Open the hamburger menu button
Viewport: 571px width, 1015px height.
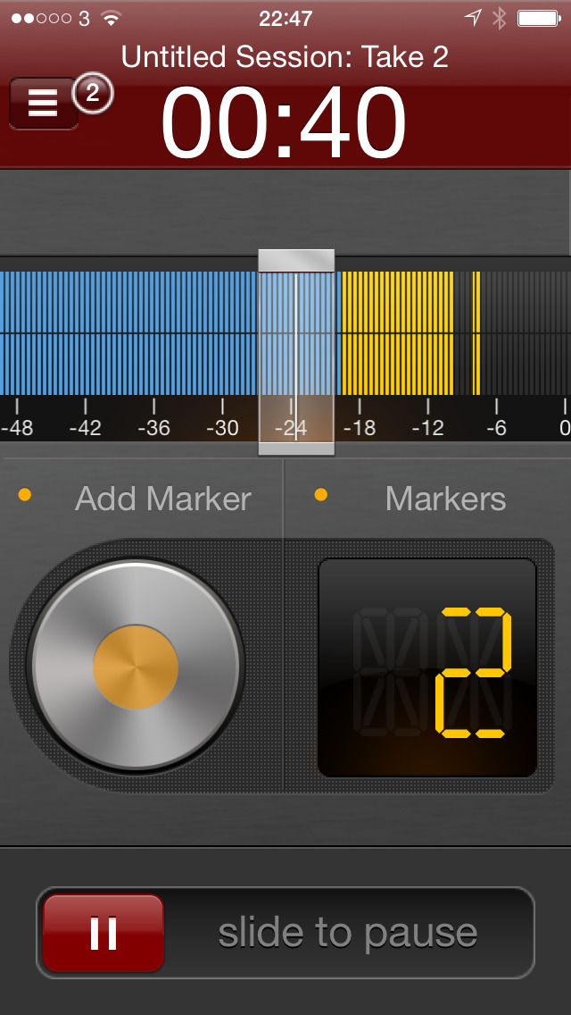43,104
